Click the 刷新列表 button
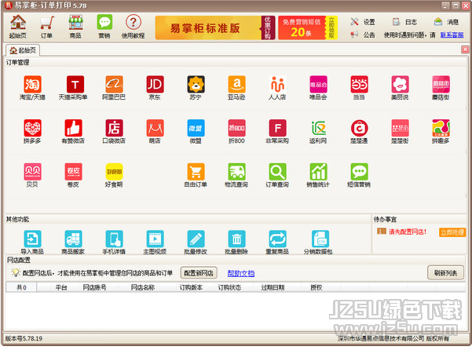This screenshot has width=472, height=350. tap(445, 273)
